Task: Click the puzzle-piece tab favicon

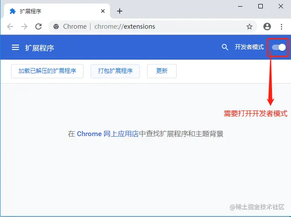Action: click(x=12, y=11)
